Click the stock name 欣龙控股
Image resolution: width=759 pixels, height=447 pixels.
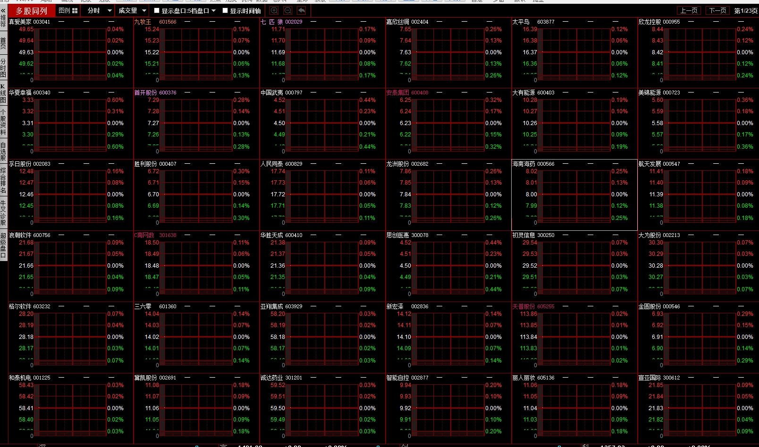click(649, 22)
